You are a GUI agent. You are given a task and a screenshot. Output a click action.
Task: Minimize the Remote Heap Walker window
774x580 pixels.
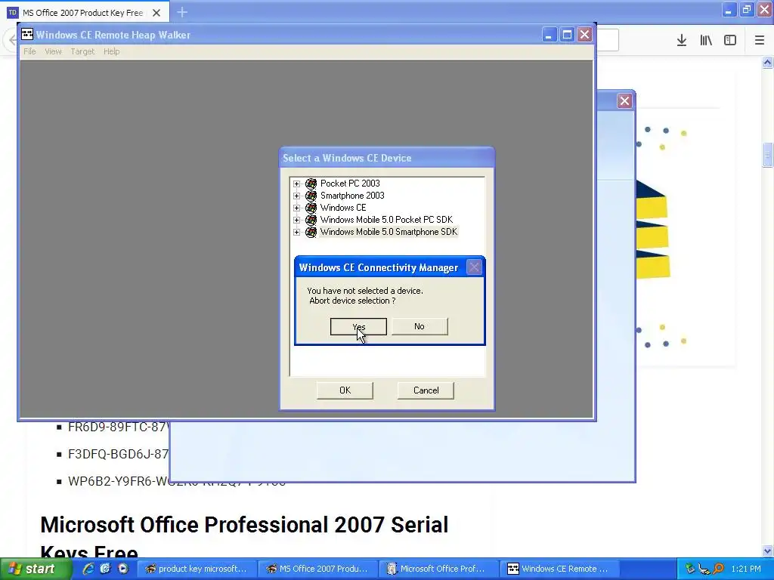(x=549, y=35)
